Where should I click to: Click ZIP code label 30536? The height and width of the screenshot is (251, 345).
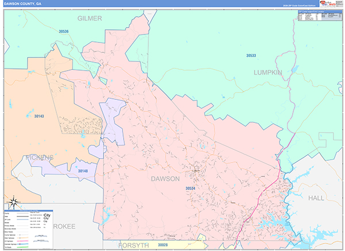(64, 32)
